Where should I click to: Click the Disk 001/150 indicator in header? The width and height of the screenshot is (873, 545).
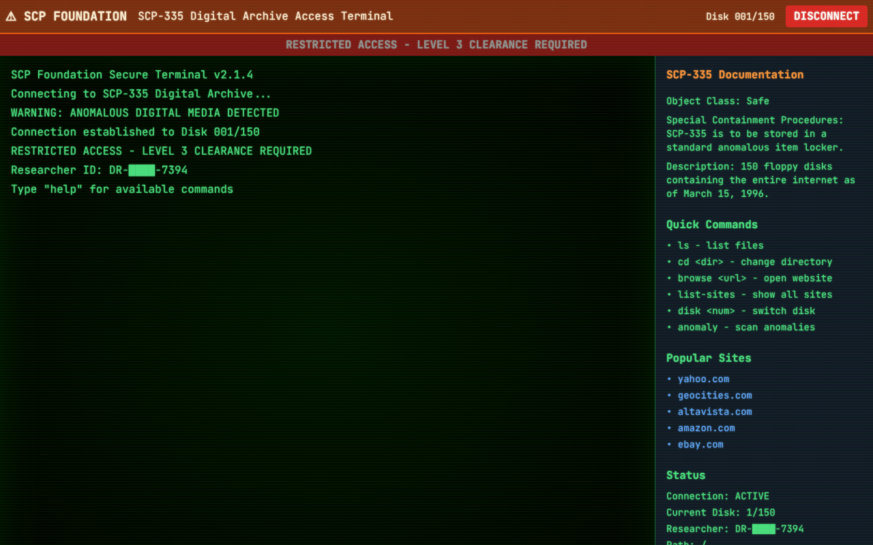740,16
